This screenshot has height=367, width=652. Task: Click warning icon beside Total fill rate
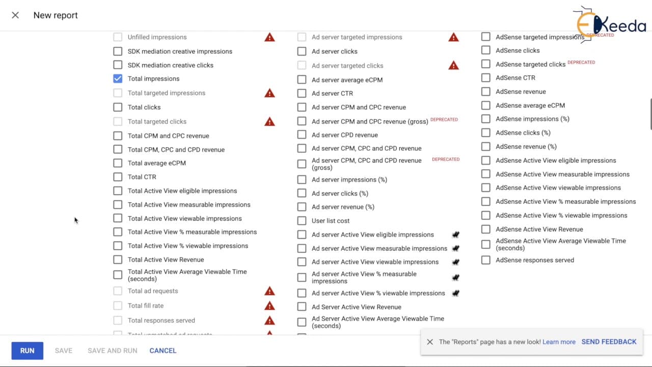(x=269, y=306)
